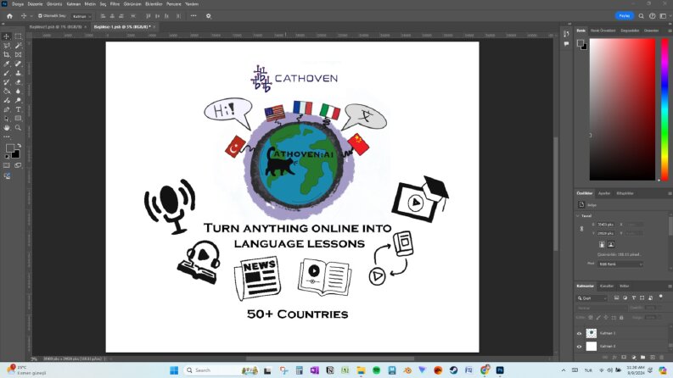Open the Özellikler panel options menu

669,194
